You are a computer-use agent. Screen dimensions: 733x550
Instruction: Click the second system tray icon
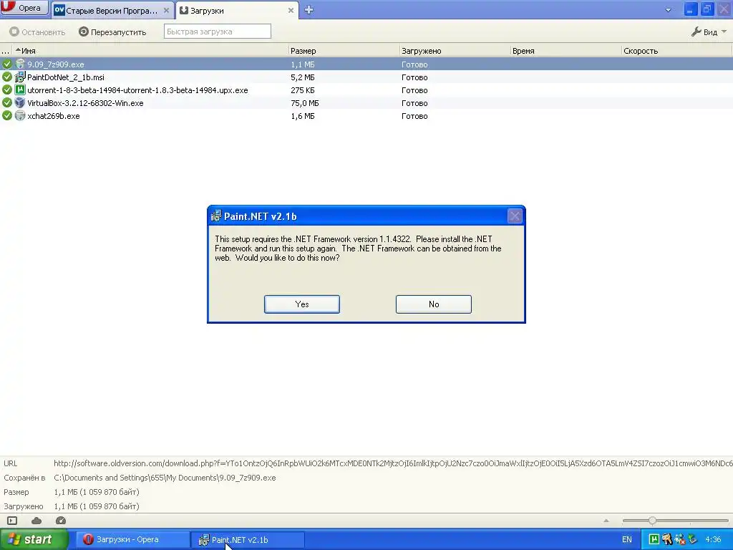click(x=667, y=540)
